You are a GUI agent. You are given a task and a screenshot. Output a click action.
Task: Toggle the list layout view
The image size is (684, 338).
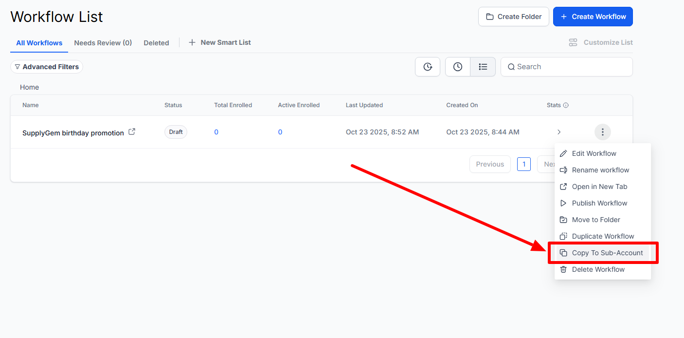pyautogui.click(x=483, y=67)
